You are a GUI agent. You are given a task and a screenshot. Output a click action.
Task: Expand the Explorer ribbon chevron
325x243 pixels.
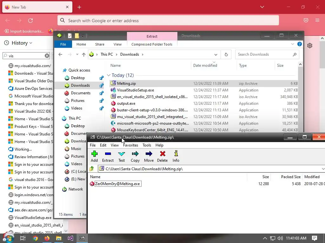pyautogui.click(x=292, y=44)
